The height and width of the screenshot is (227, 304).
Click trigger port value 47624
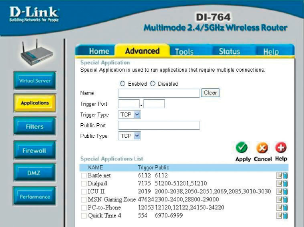146,199
